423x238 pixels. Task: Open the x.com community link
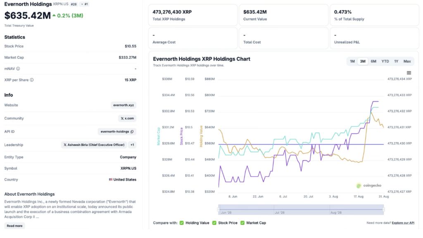pos(127,119)
